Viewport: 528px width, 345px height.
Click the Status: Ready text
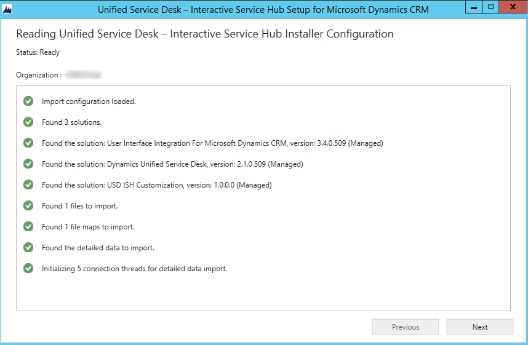click(38, 53)
